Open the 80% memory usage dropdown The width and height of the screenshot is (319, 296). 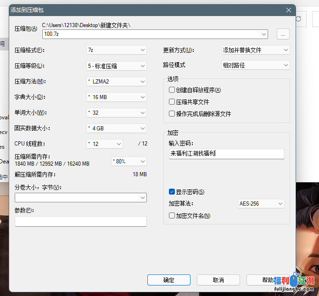pyautogui.click(x=129, y=162)
